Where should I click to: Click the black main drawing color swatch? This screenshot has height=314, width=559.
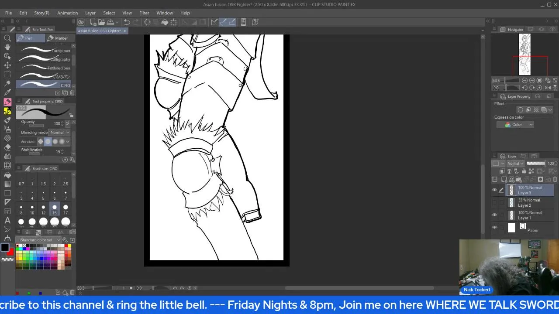click(x=5, y=248)
